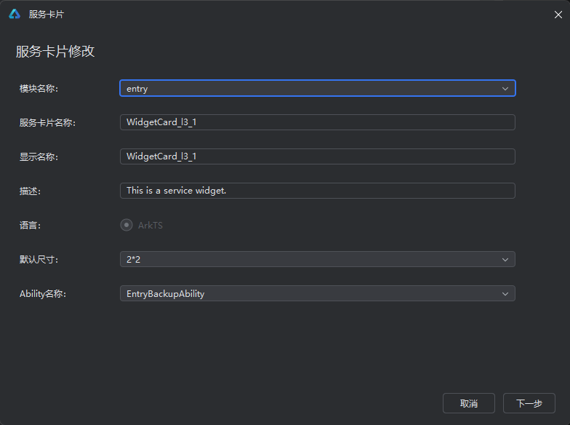The width and height of the screenshot is (570, 425).
Task: Click the Ability名称 field label
Action: (x=43, y=294)
